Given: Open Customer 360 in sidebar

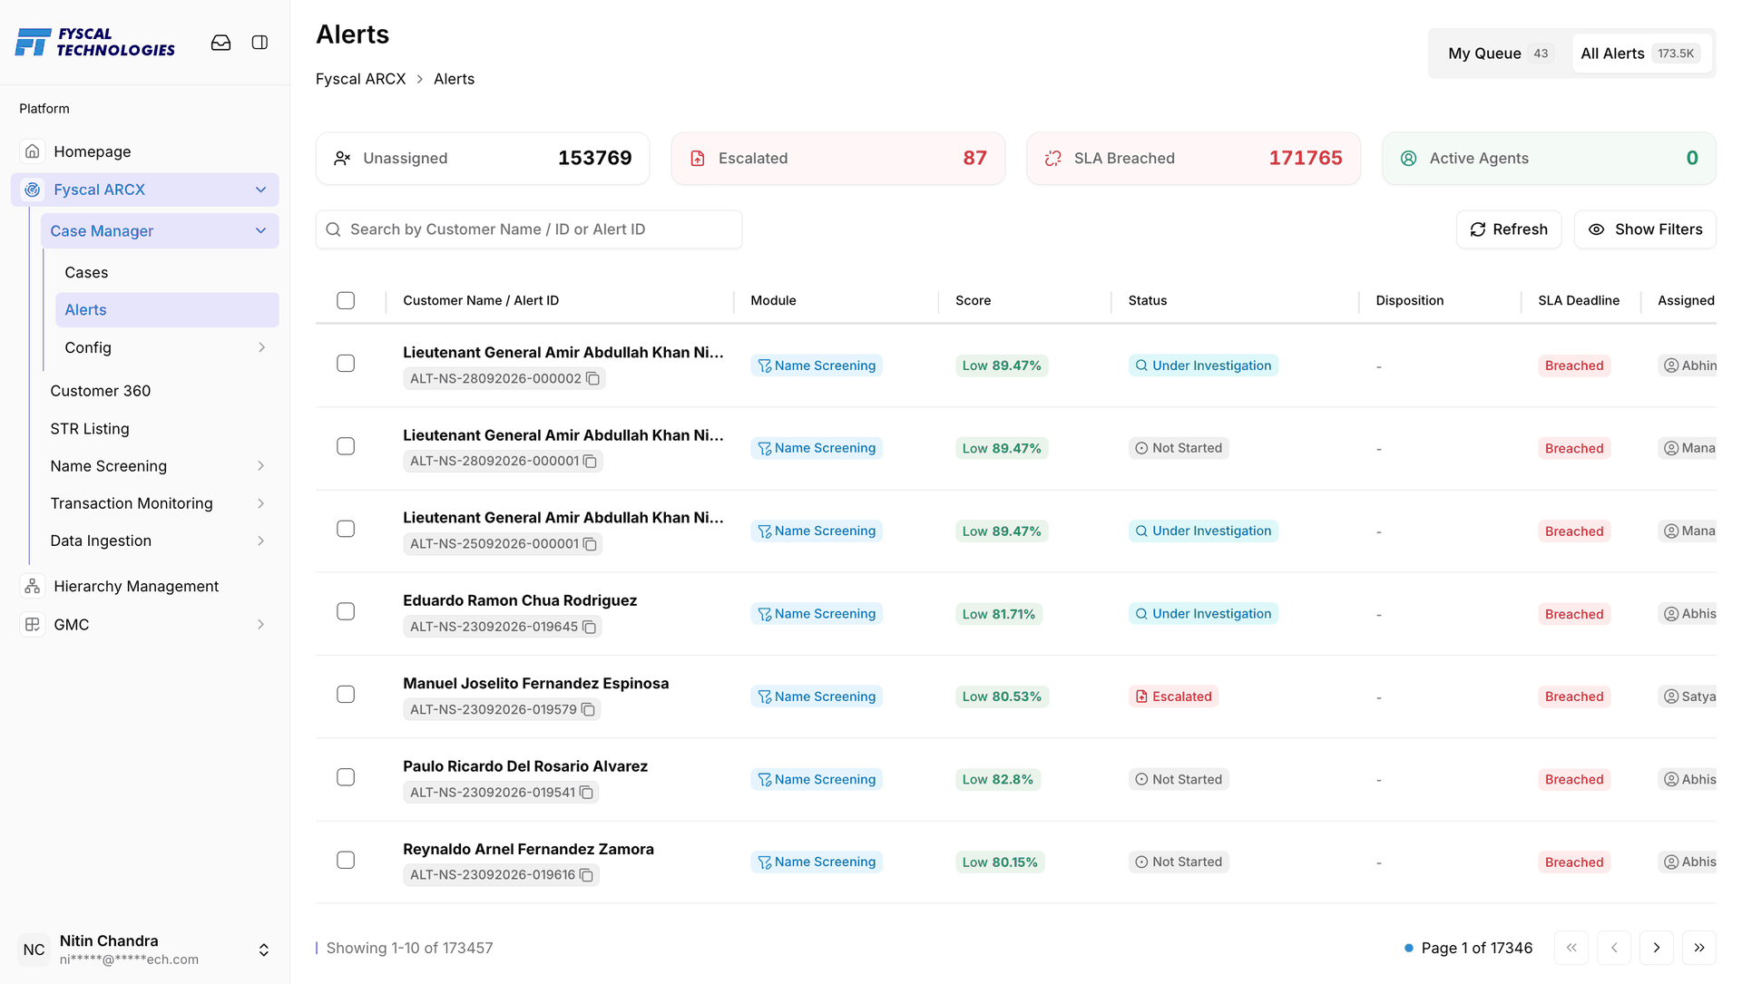Looking at the screenshot, I should pyautogui.click(x=101, y=391).
